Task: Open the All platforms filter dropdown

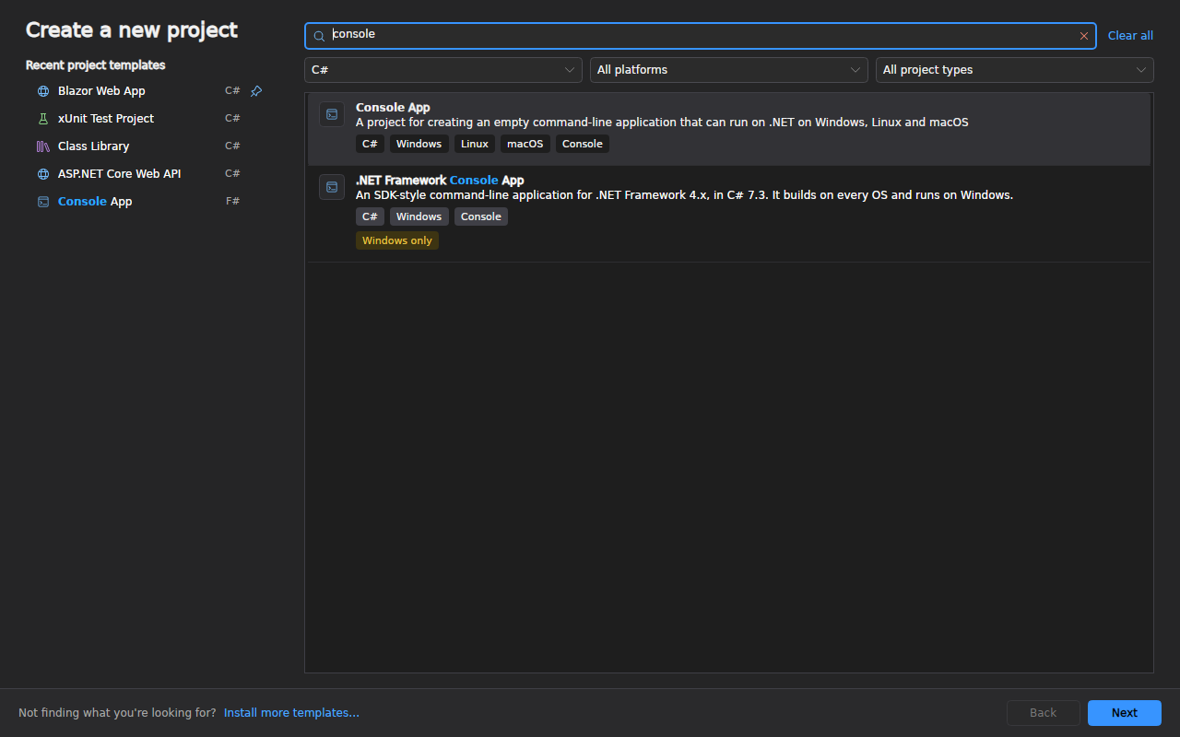Action: point(729,70)
